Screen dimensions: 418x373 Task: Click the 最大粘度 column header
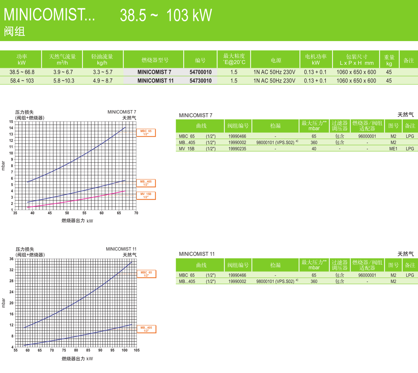[x=234, y=59]
